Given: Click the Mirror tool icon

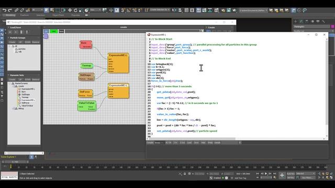Looking at the screenshot, I should click(174, 10).
